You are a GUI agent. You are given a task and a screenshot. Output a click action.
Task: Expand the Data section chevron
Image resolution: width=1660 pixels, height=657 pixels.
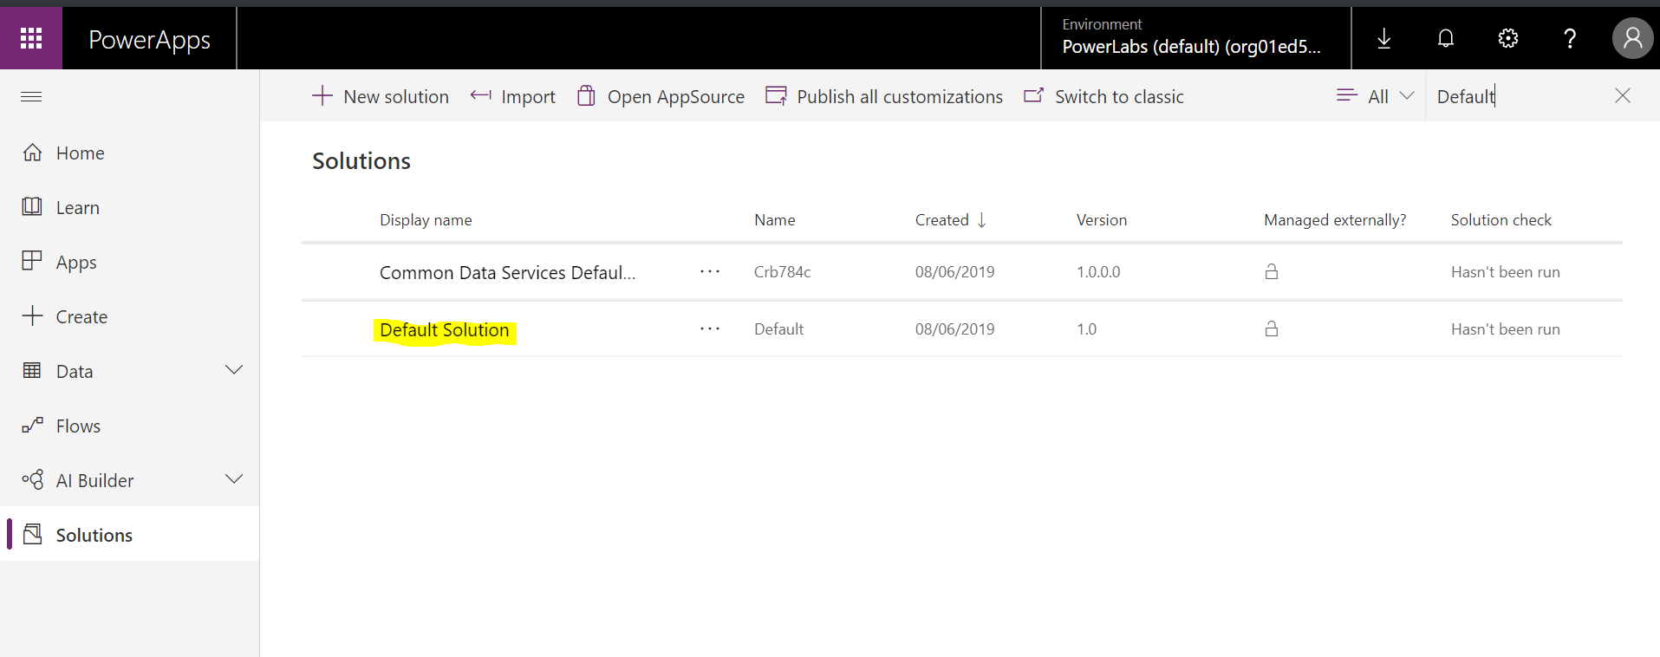[234, 370]
